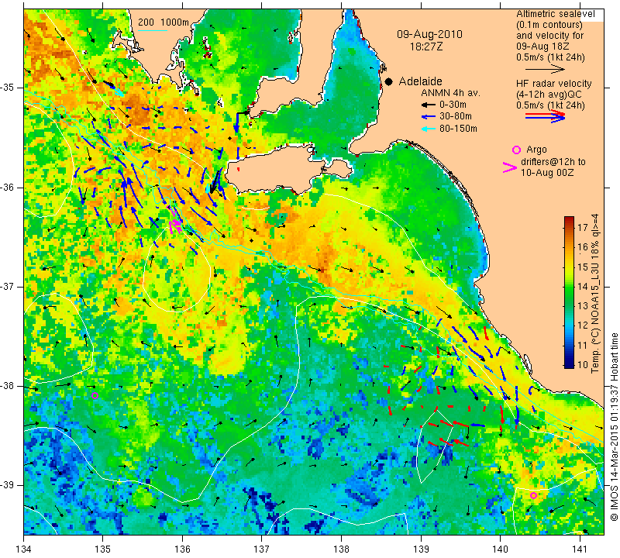This screenshot has width=620, height=558.
Task: Click the latitude label '-39'
Action: tap(8, 485)
